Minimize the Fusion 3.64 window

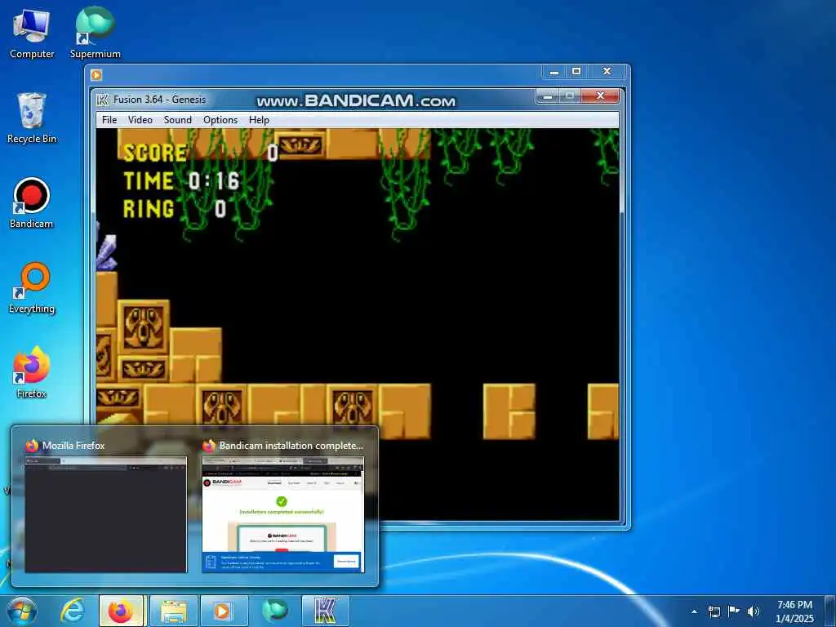pos(547,96)
